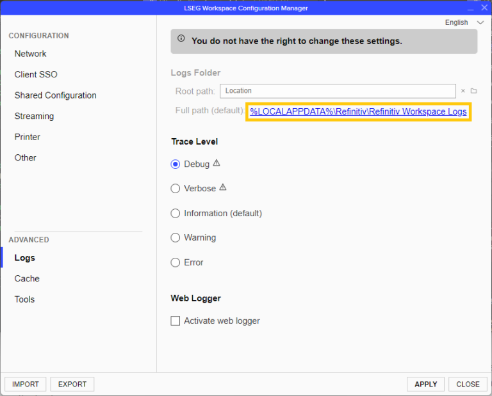Pick the Error trace level

pos(176,262)
